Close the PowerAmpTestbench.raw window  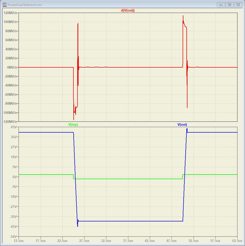point(238,5)
